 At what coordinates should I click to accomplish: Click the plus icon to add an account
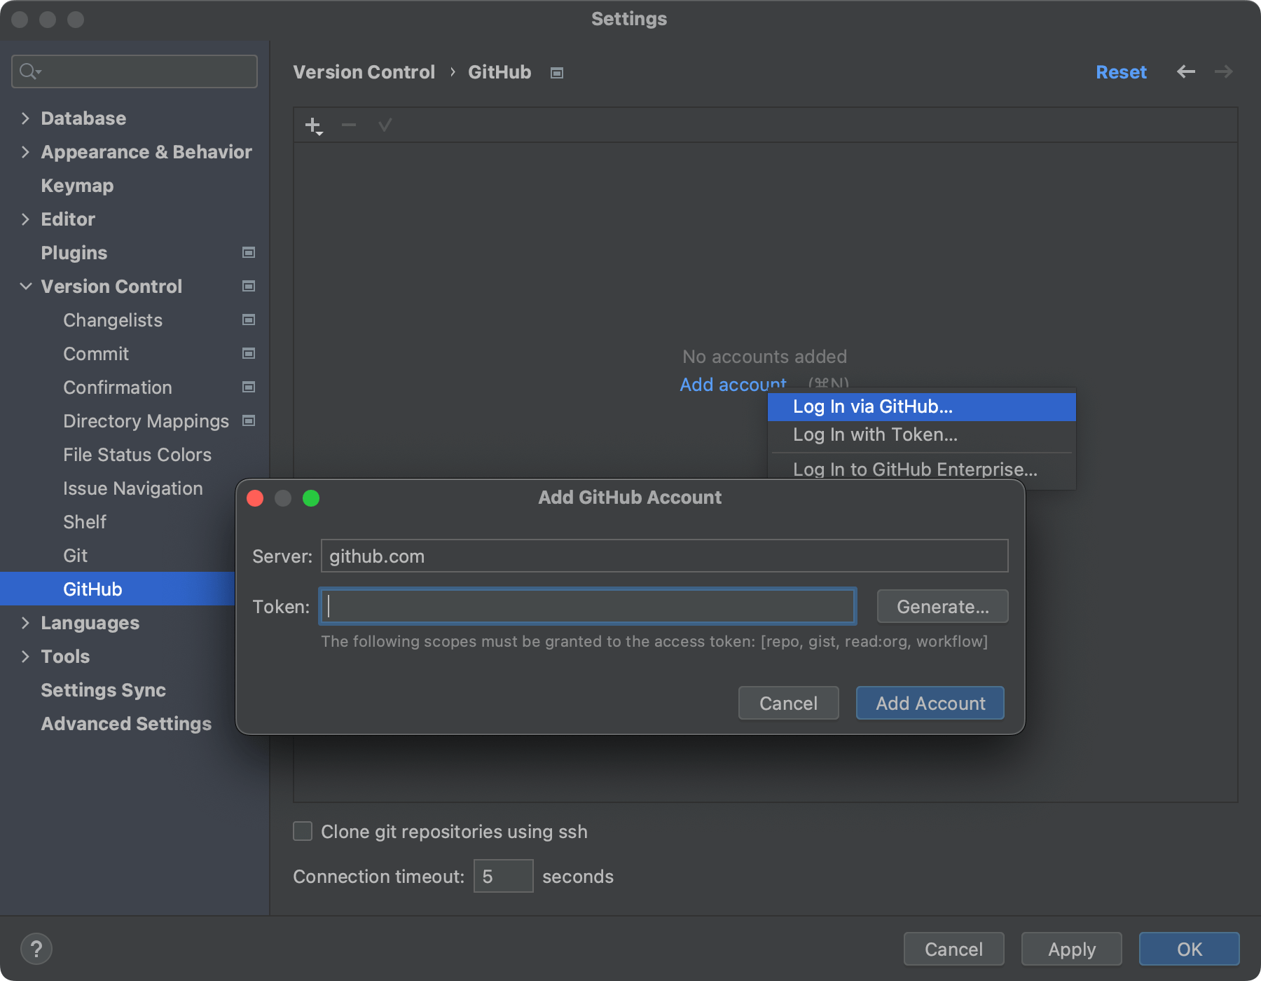[x=312, y=124]
